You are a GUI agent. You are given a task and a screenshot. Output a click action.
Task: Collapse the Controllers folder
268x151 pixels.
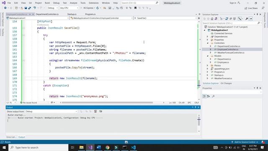208,43
